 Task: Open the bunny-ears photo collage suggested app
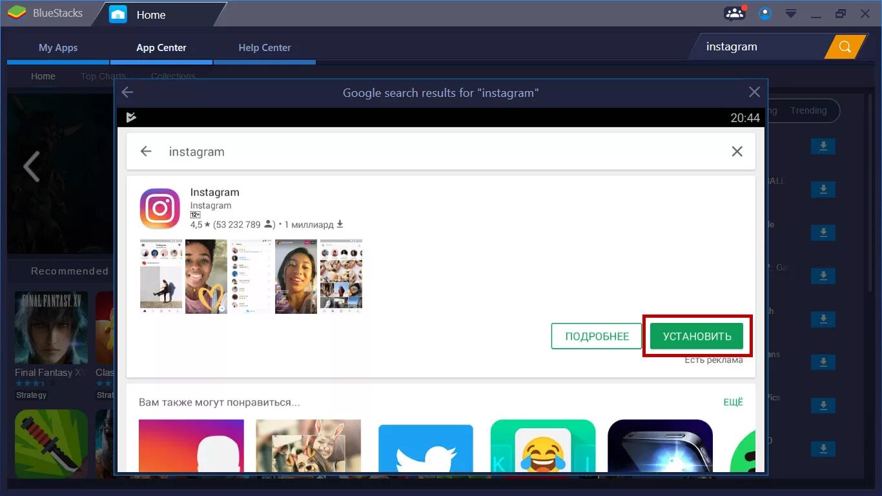click(309, 446)
